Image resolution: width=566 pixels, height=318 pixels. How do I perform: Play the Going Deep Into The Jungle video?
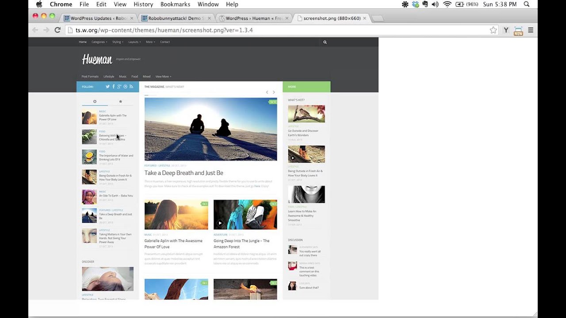coord(220,223)
